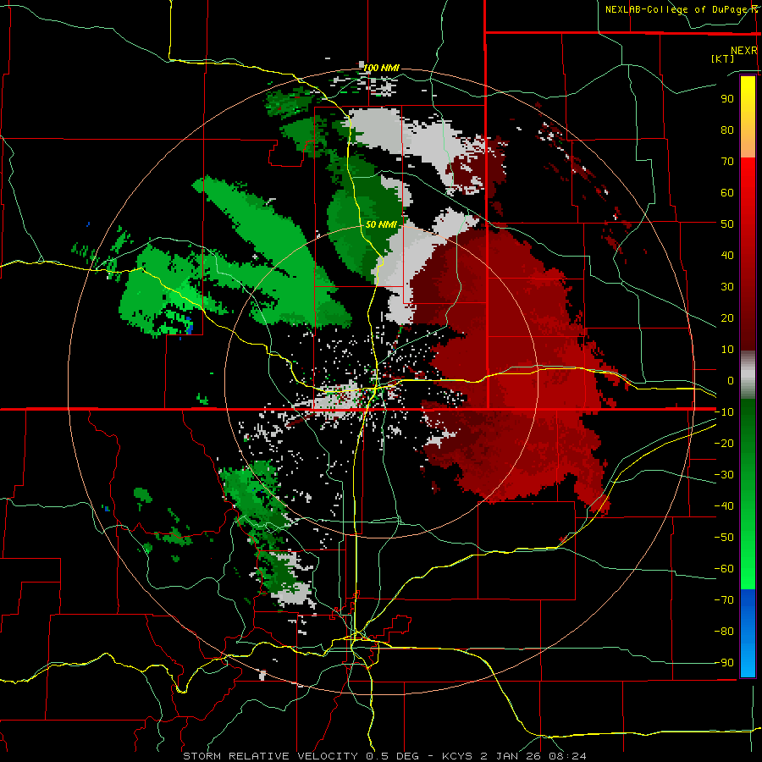Click the '20' value on the velocity scale
Viewport: 762px width, 762px height.
tap(727, 317)
